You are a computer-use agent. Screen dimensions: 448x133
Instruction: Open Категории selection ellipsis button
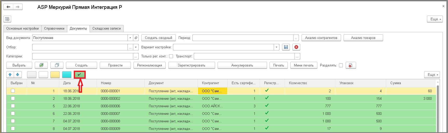pyautogui.click(x=136, y=56)
